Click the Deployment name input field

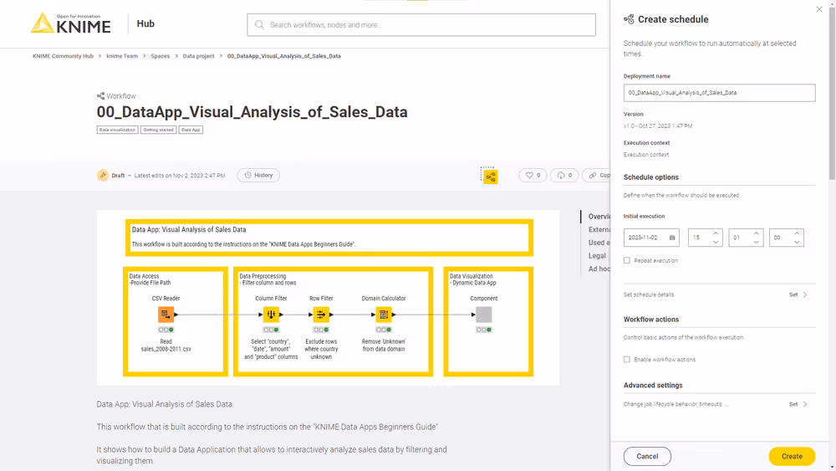[719, 93]
